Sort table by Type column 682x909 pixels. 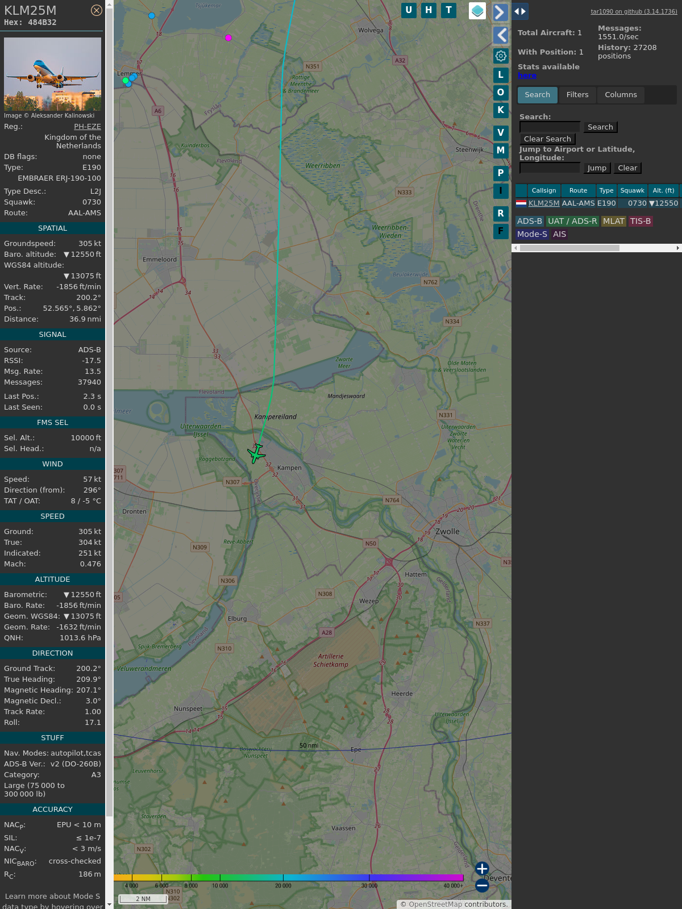606,191
